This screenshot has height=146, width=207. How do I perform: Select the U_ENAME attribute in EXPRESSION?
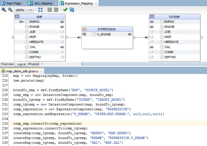pos(104,34)
